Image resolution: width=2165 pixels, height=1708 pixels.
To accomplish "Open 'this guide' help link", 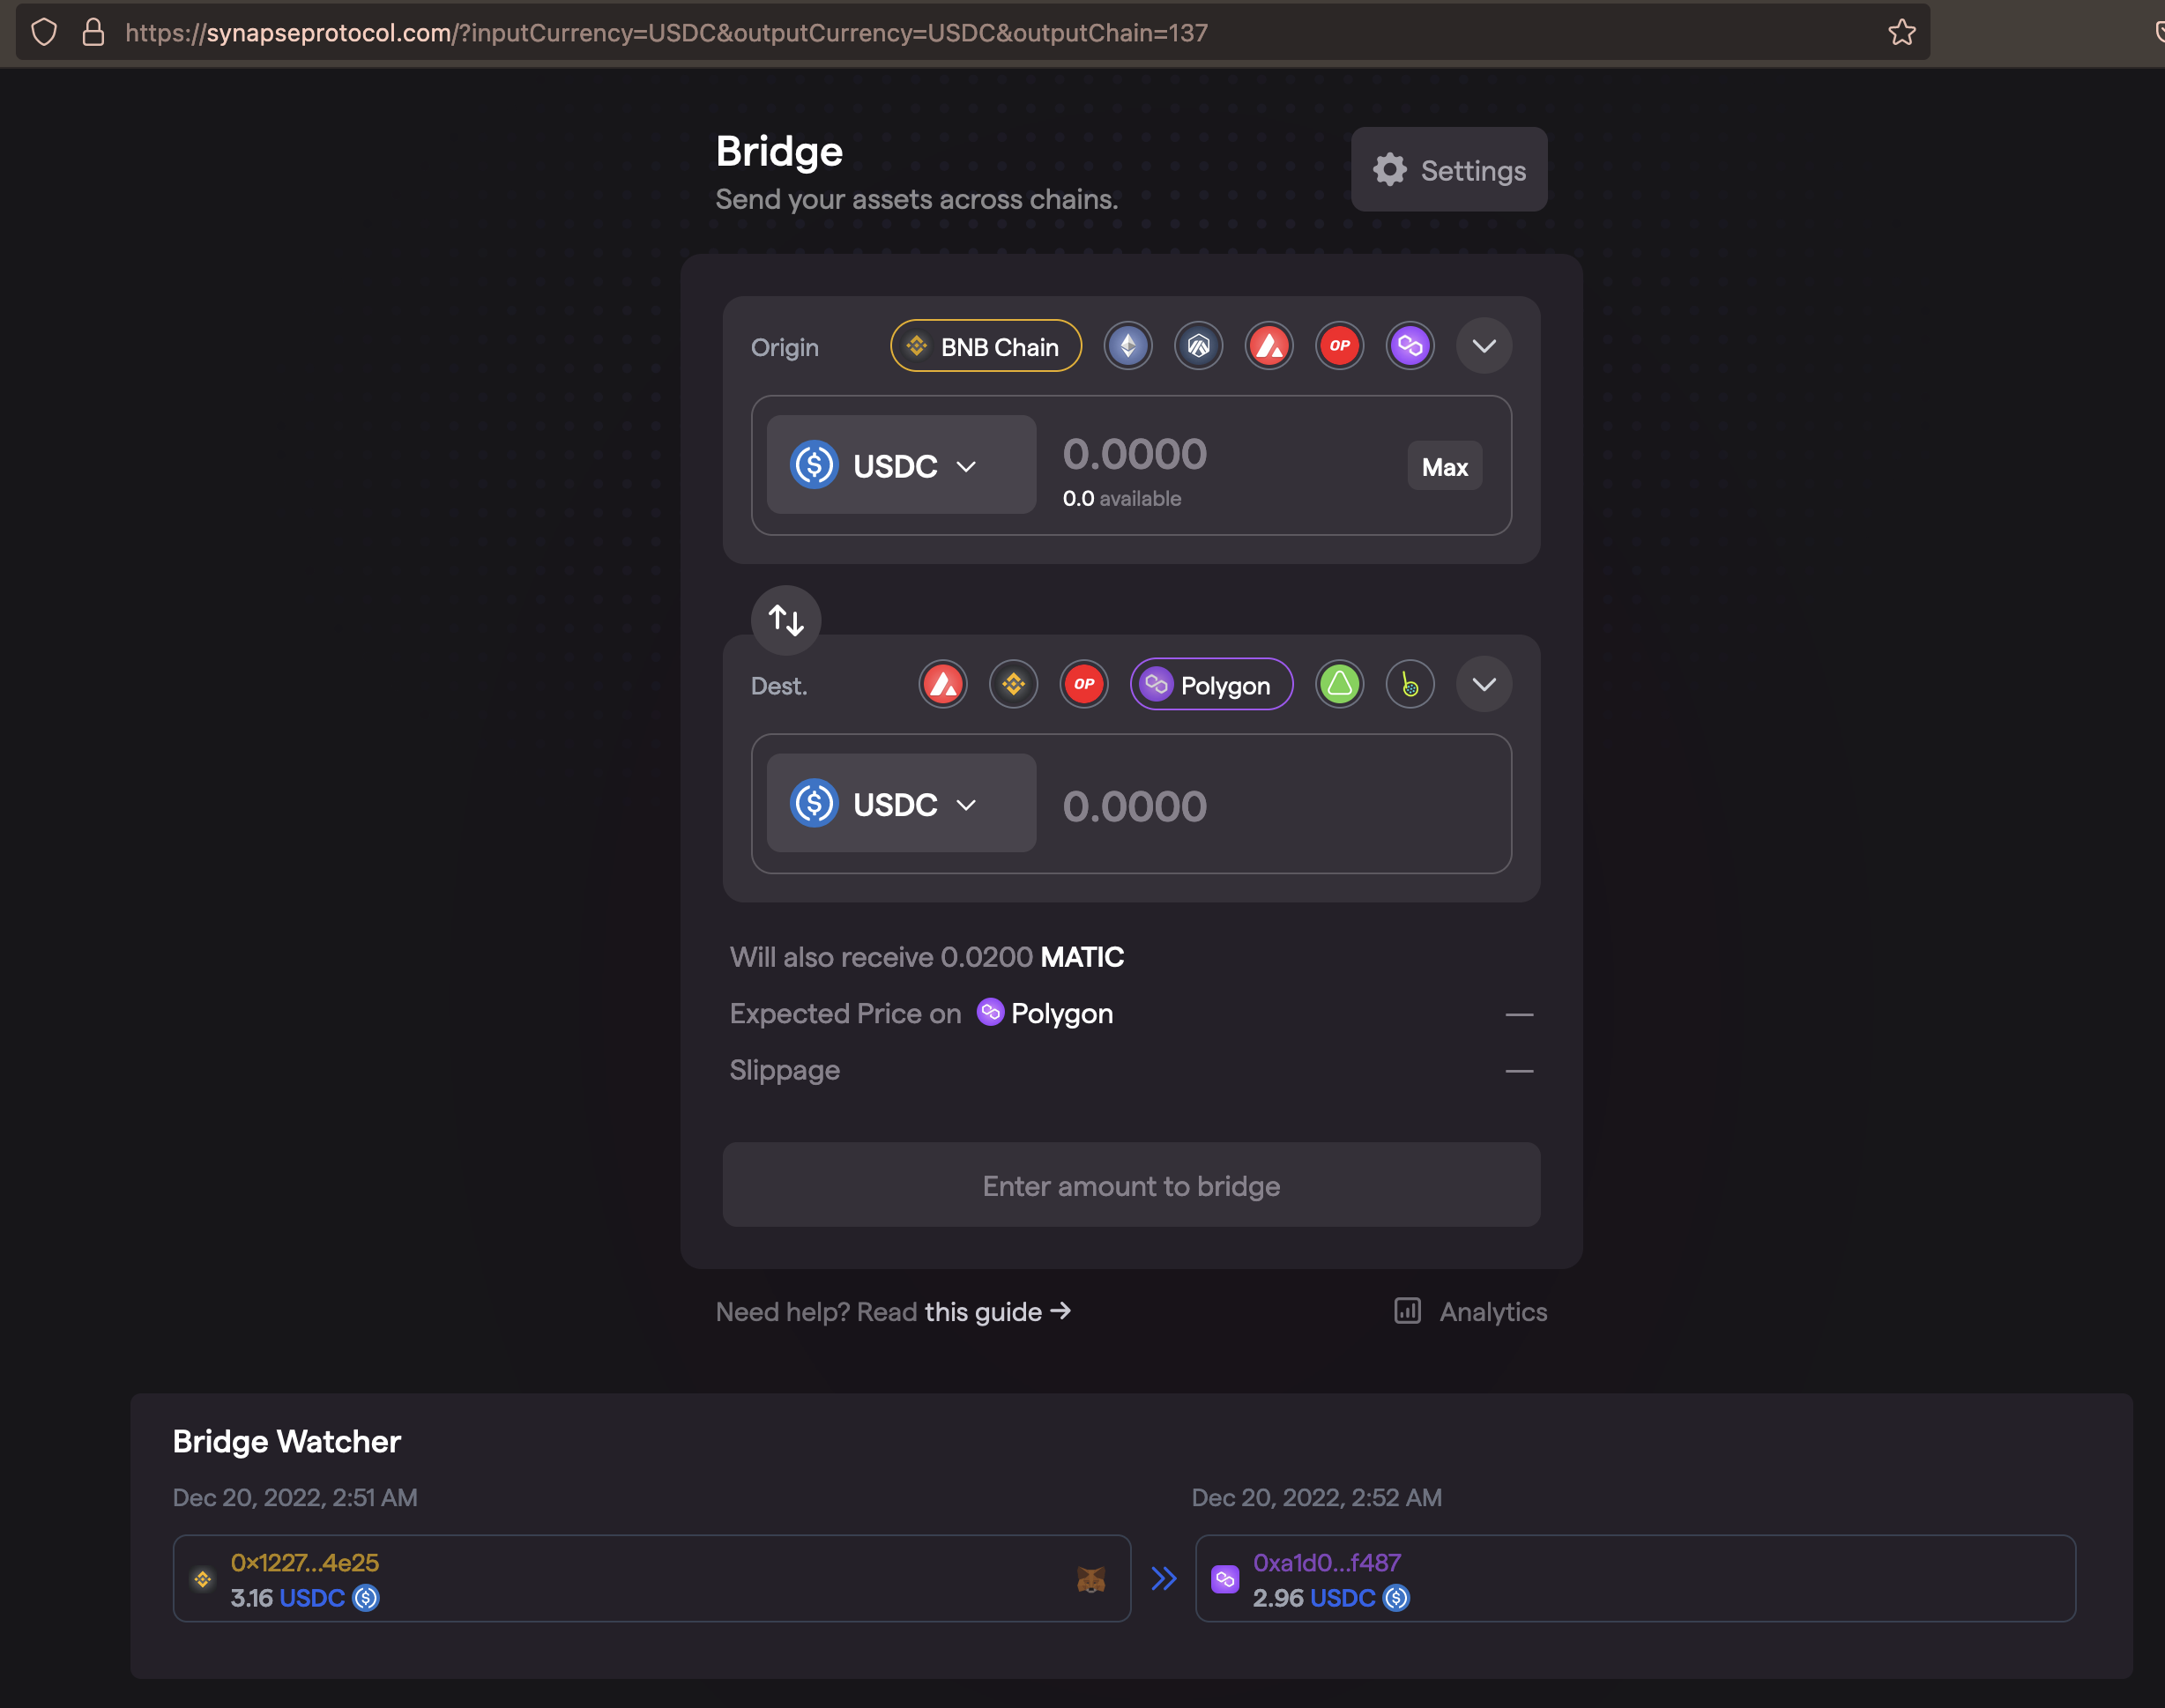I will tap(997, 1311).
